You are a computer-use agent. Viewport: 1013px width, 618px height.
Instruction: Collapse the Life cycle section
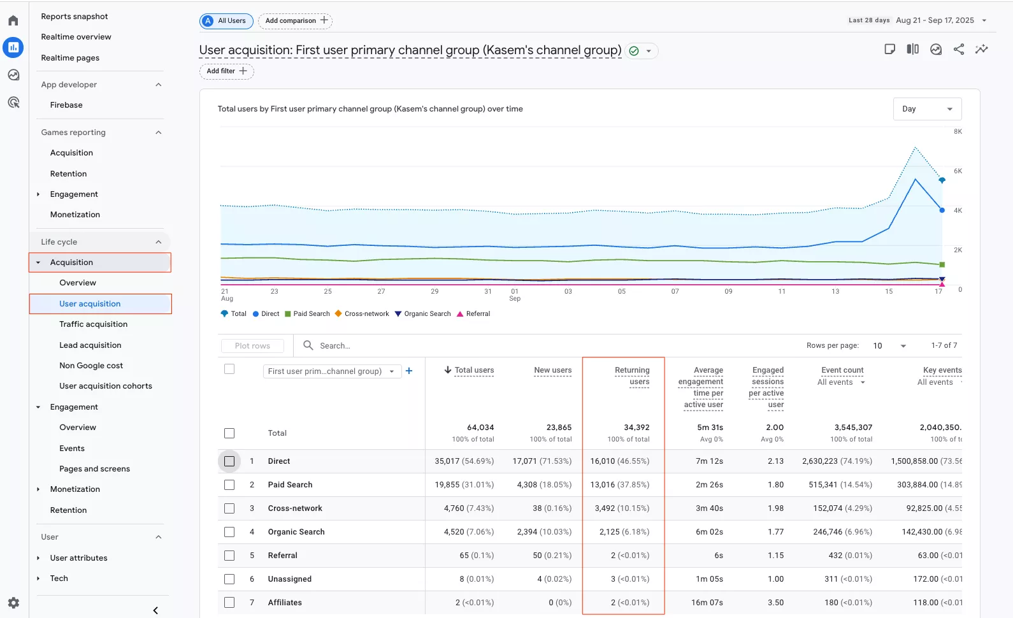pyautogui.click(x=159, y=242)
